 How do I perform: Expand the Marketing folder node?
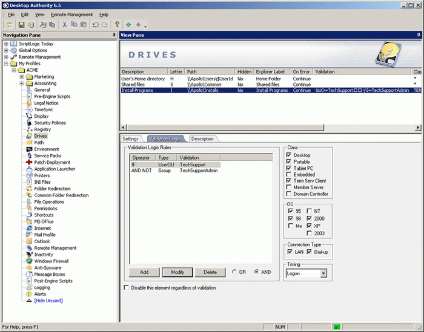pos(22,77)
